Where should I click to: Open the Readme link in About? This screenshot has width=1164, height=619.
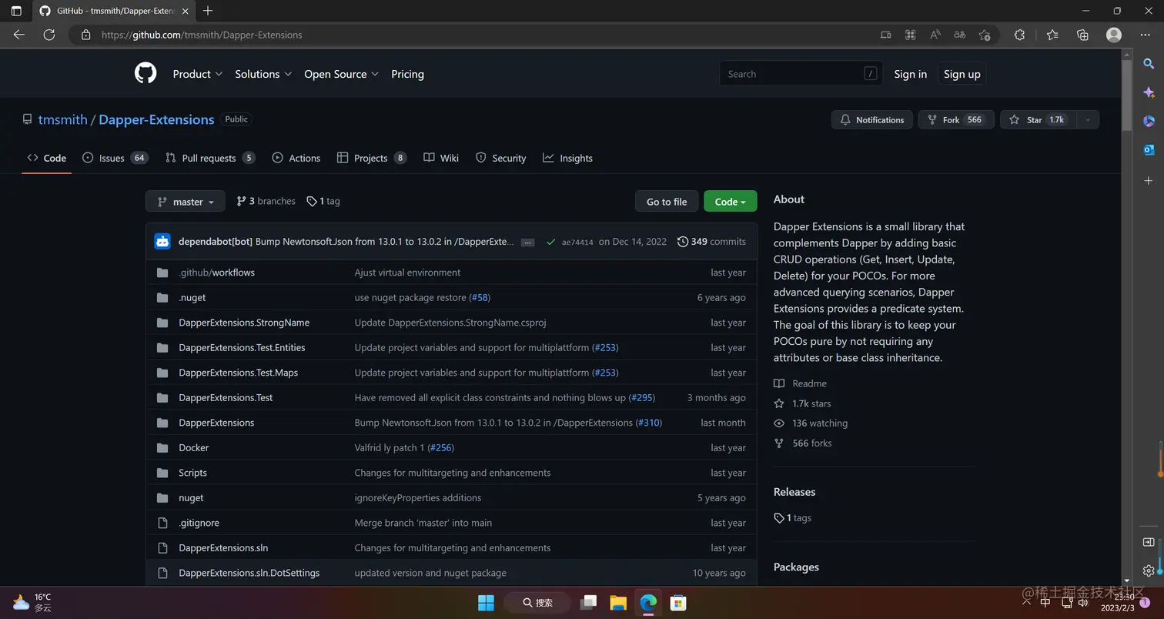click(x=801, y=383)
